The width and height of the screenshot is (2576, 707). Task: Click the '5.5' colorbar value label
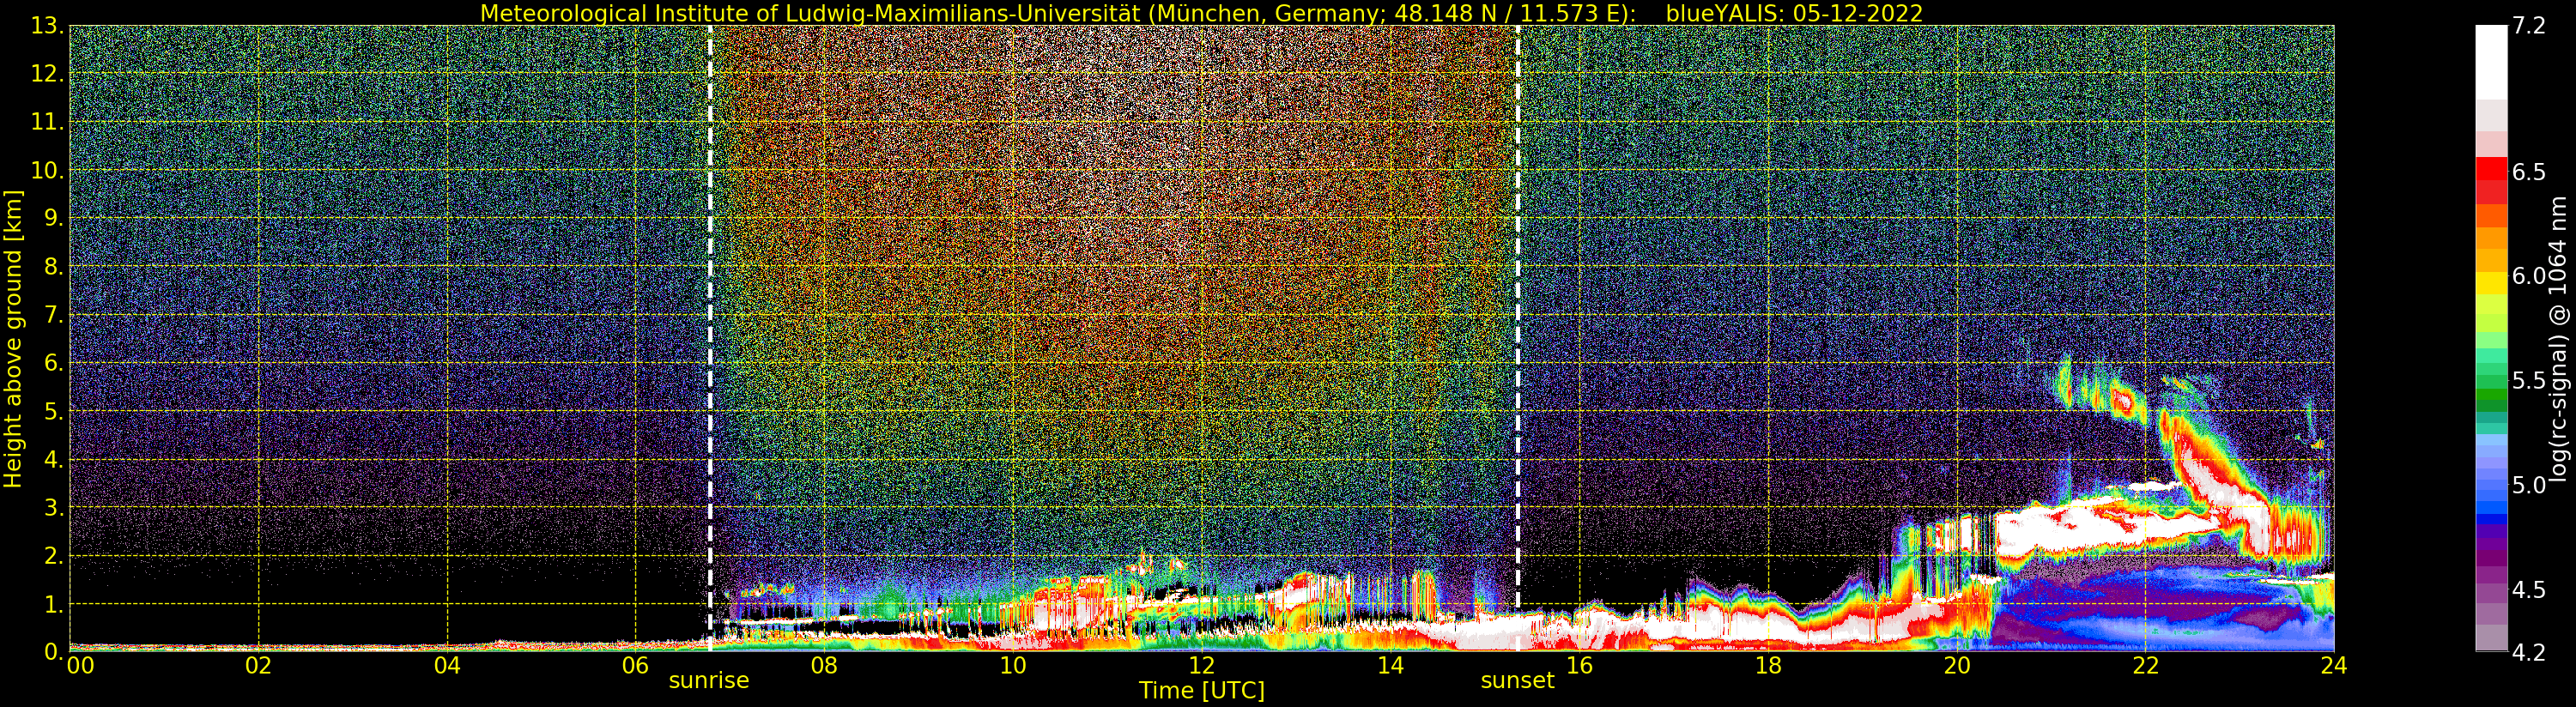[2529, 380]
